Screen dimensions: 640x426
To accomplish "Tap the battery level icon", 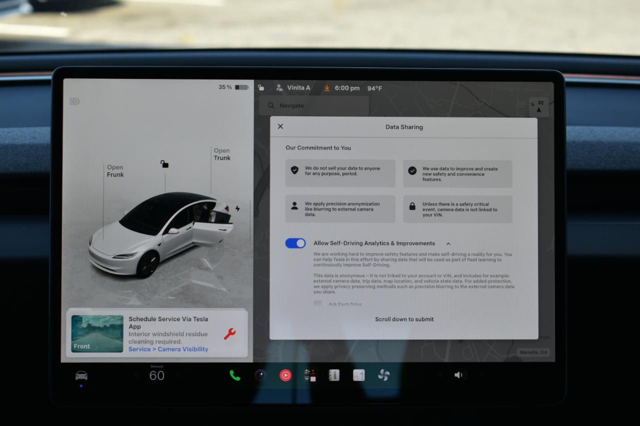I will [242, 87].
